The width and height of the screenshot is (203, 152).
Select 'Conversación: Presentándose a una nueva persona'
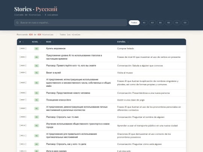143,93
